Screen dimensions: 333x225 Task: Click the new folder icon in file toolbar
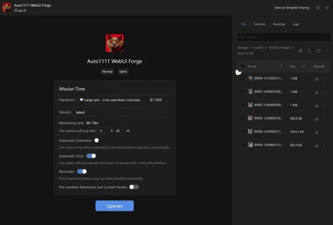click(301, 51)
